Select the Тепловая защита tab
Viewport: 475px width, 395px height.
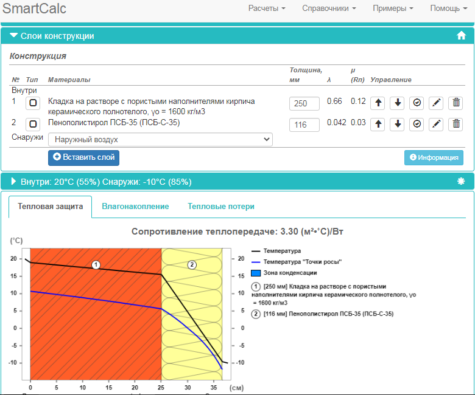tap(51, 207)
